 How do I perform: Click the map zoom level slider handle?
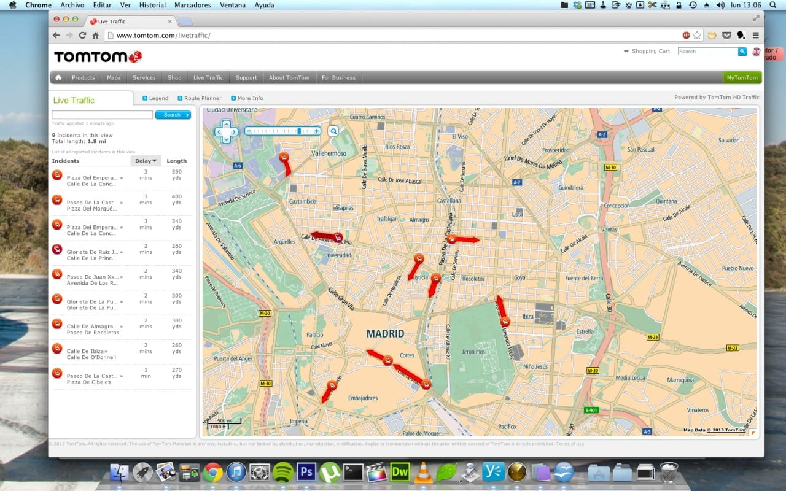300,131
